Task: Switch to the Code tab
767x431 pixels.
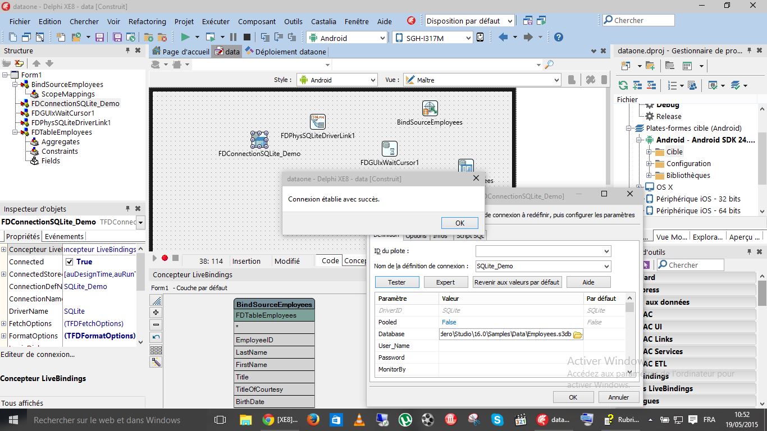Action: click(330, 260)
